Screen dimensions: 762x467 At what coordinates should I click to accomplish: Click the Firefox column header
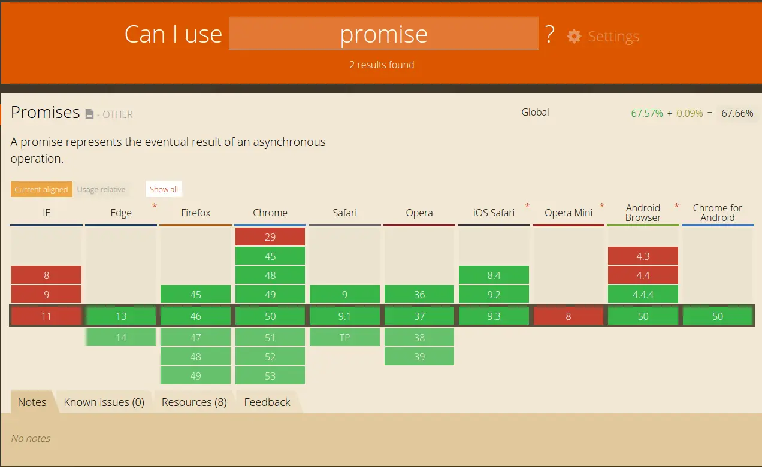[196, 213]
